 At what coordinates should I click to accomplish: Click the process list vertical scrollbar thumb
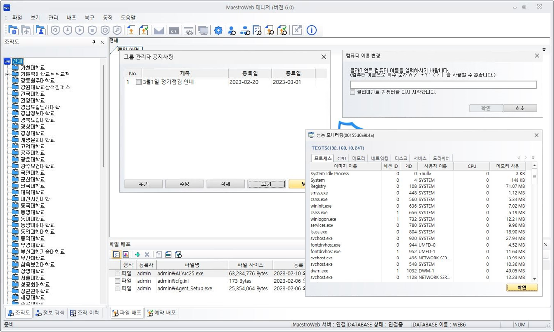tap(534, 176)
